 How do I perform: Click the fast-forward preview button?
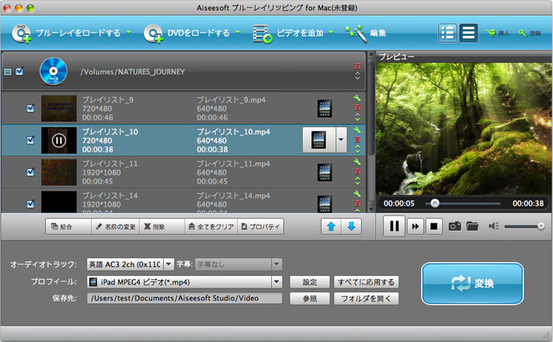[416, 226]
